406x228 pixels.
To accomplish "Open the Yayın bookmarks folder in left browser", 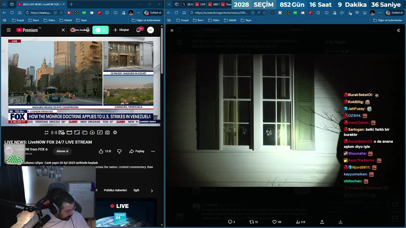I will 81,20.
